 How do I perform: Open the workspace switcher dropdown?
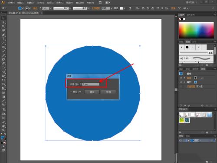click(191, 3)
